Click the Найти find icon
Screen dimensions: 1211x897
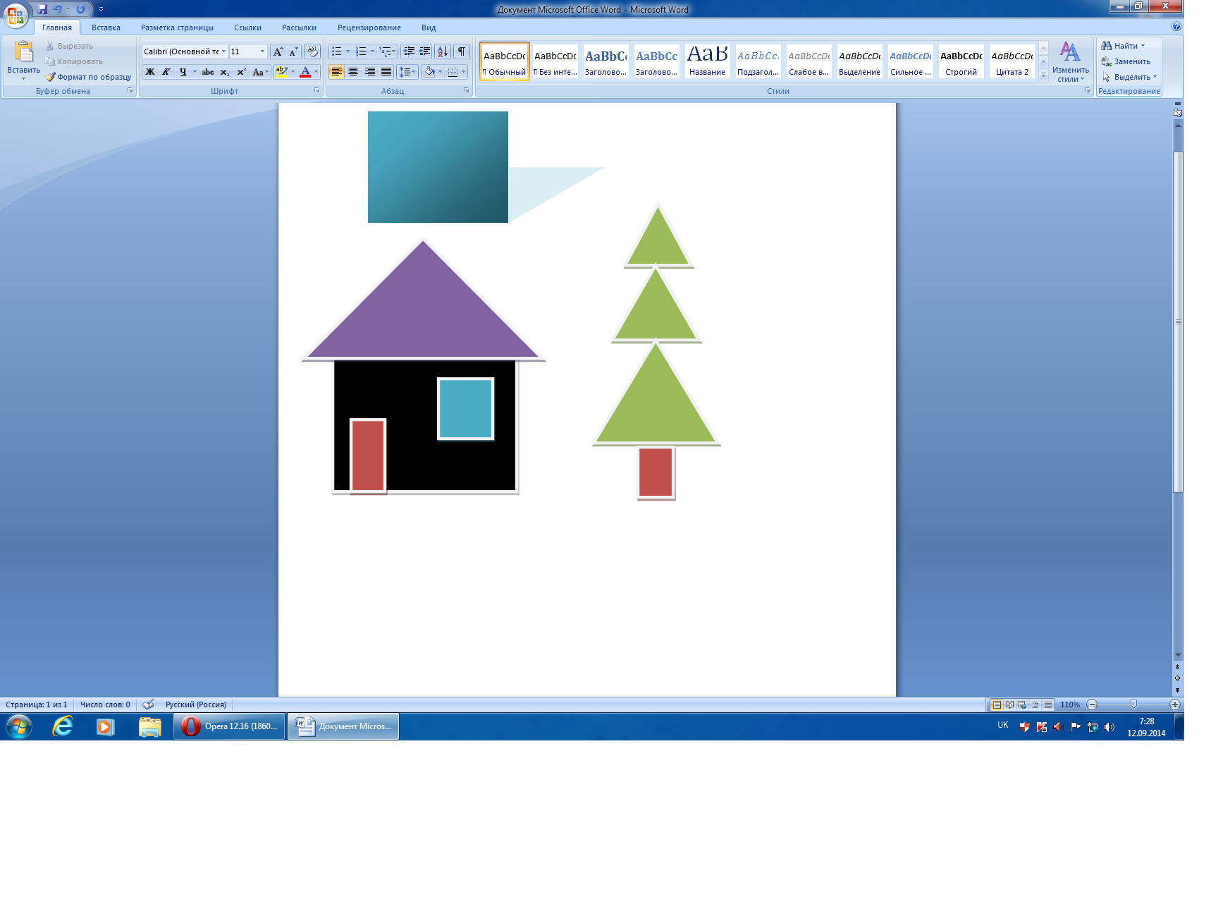pos(1107,46)
